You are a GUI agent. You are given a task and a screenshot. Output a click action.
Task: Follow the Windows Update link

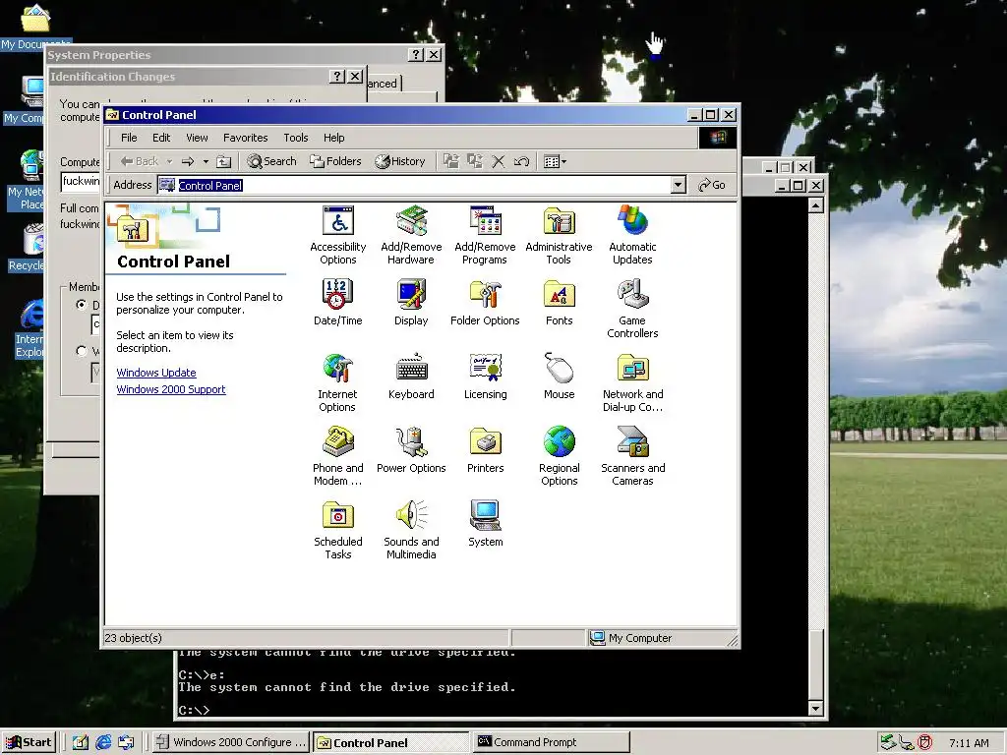click(156, 373)
